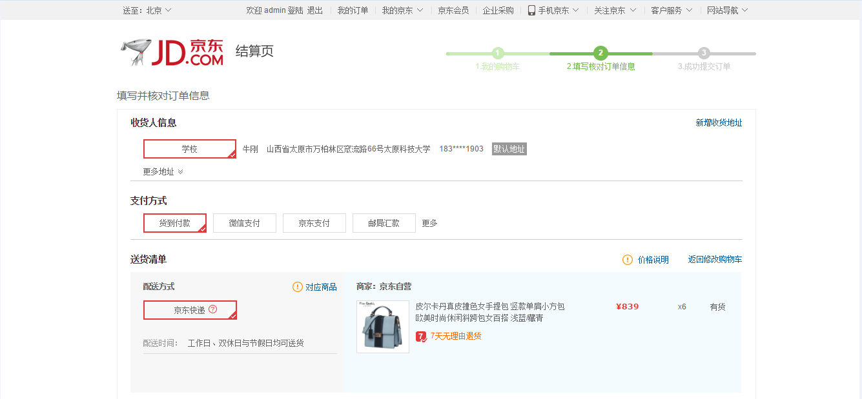Click step 3 circle 成功提交订单
Viewport: 862px width, 399px height.
[704, 53]
